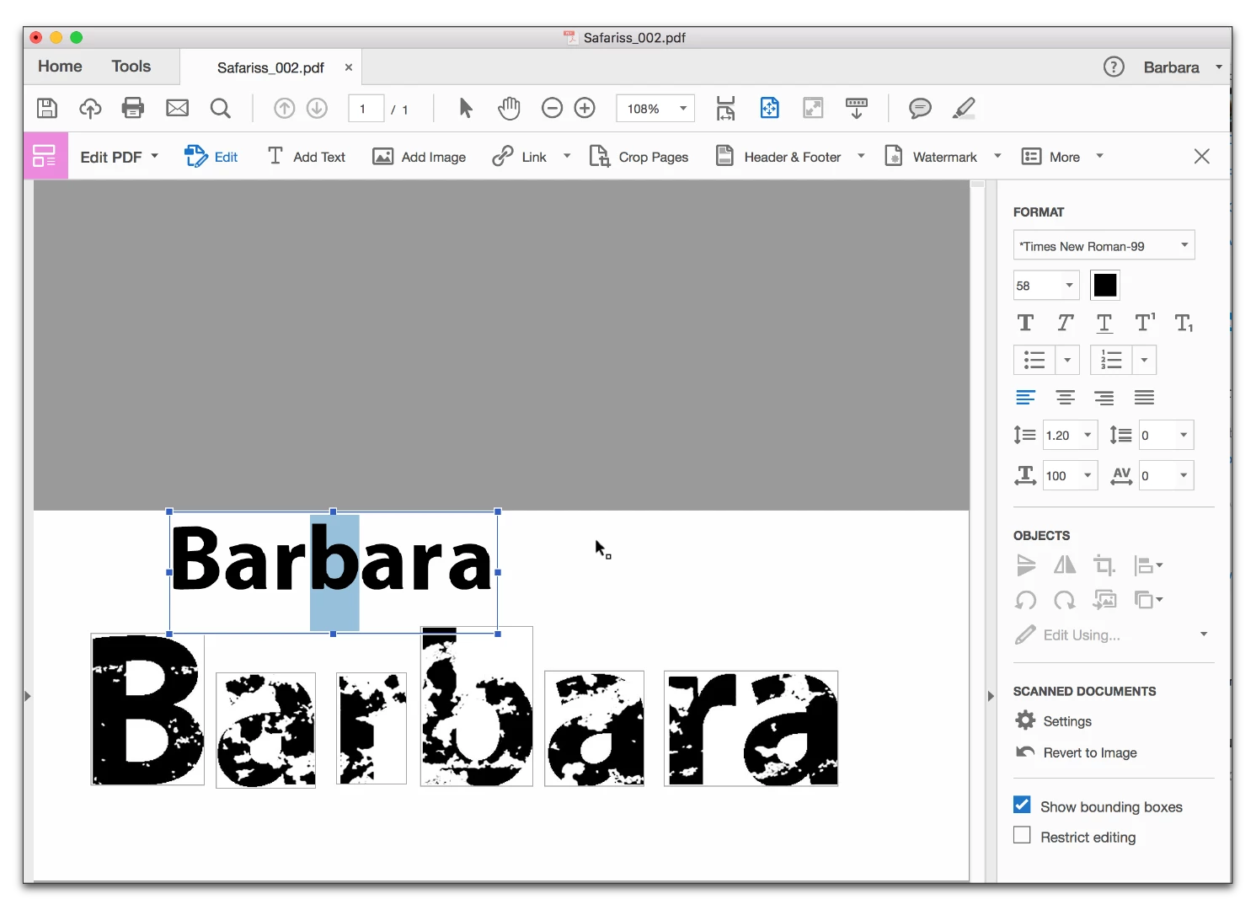
Task: Go to previous page arrow icon
Action: click(285, 108)
